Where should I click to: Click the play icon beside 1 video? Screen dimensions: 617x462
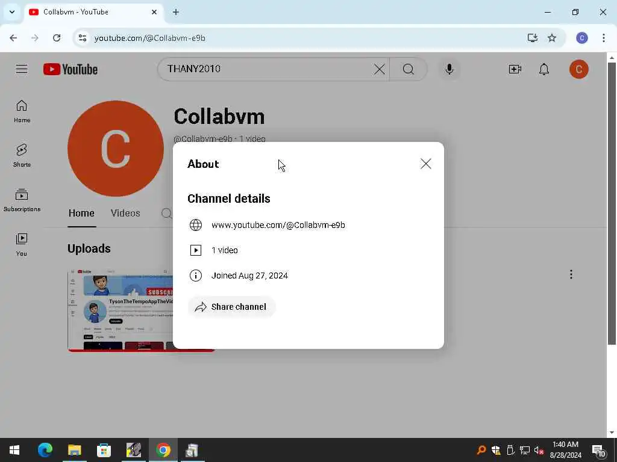tap(196, 250)
